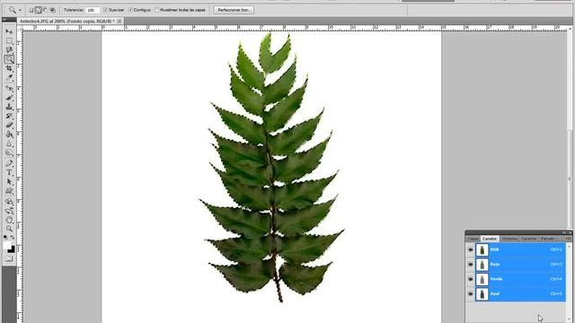Viewport: 575px width, 323px height.
Task: Click the Channels panel scroll-up arrow
Action: click(569, 246)
